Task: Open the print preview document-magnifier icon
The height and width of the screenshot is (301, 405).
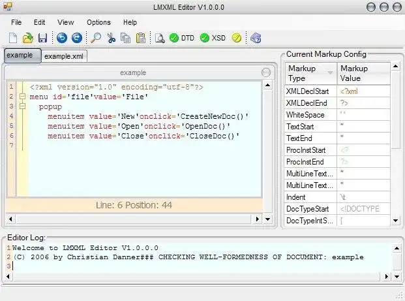Action: [160, 38]
